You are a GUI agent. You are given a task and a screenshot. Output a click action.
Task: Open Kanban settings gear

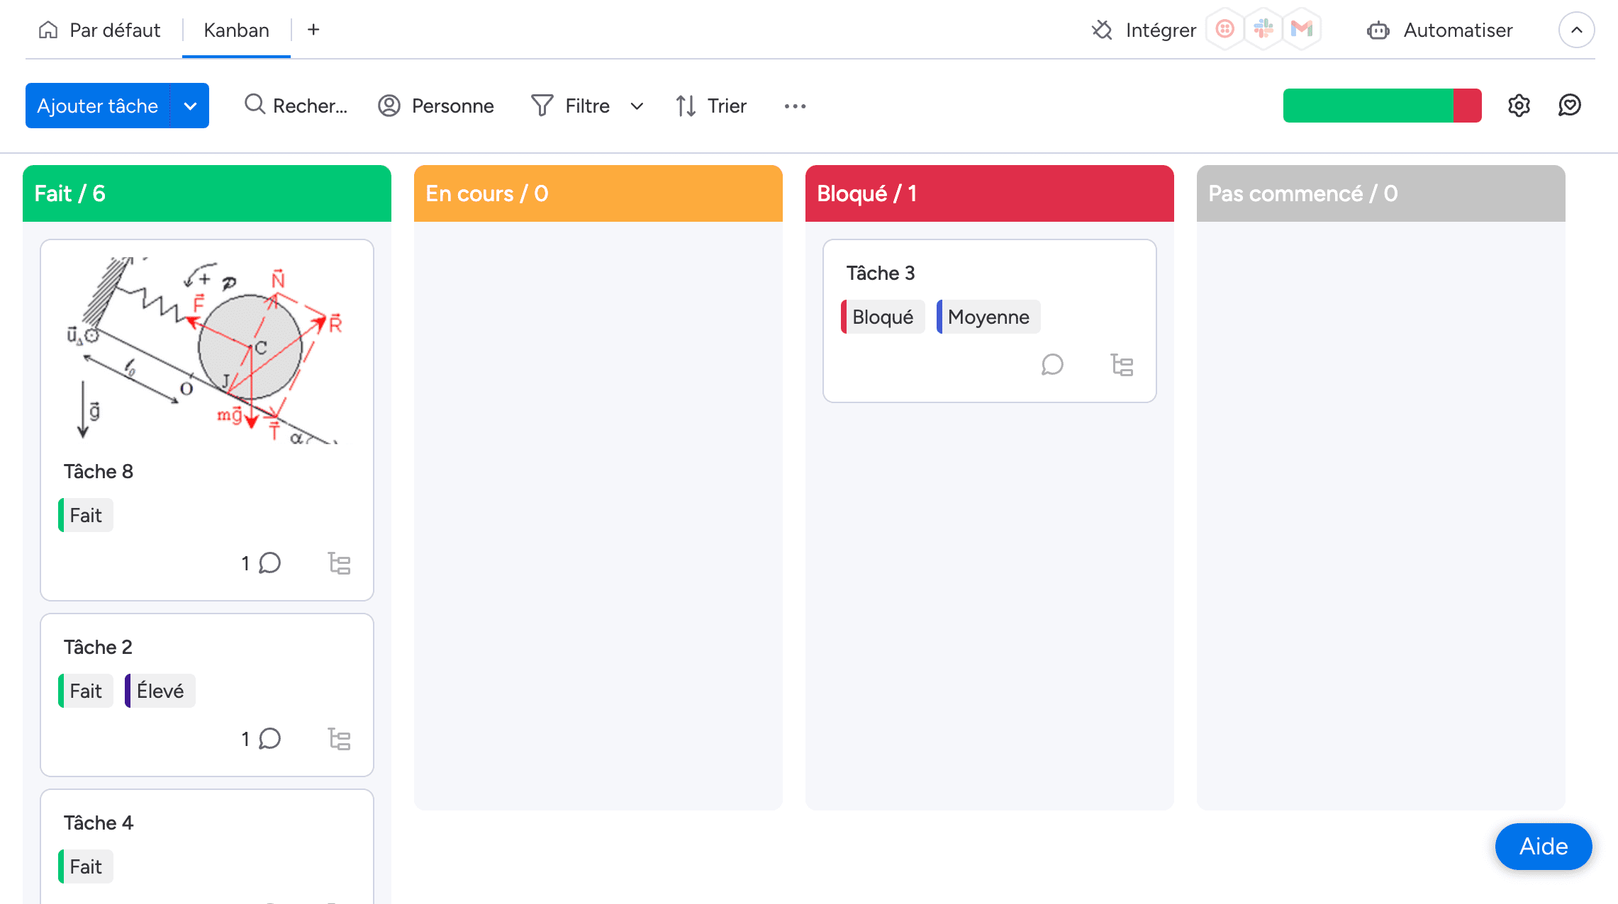coord(1519,106)
